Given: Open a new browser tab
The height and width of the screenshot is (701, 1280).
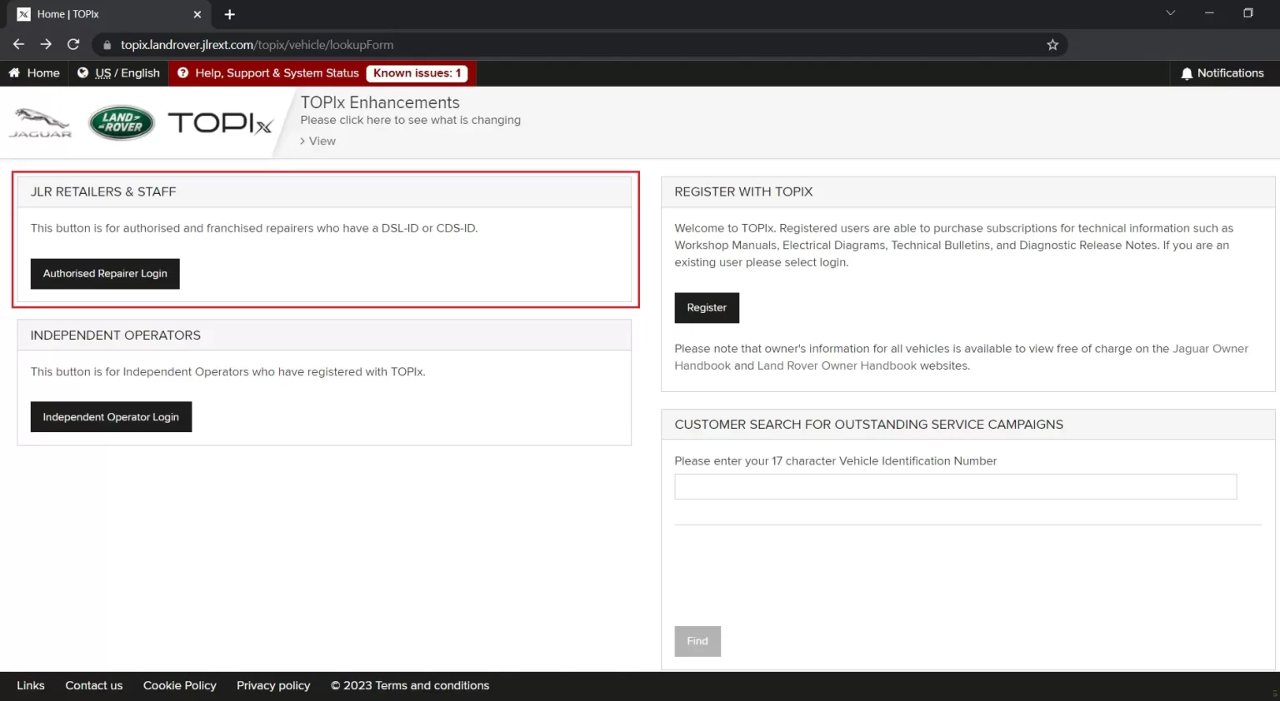Looking at the screenshot, I should point(229,14).
